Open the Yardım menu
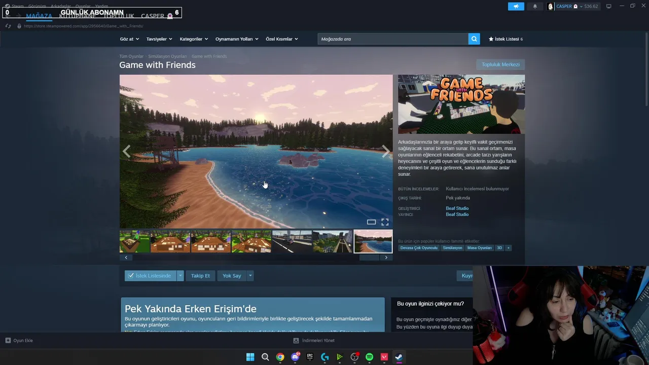The height and width of the screenshot is (365, 649). (x=101, y=6)
